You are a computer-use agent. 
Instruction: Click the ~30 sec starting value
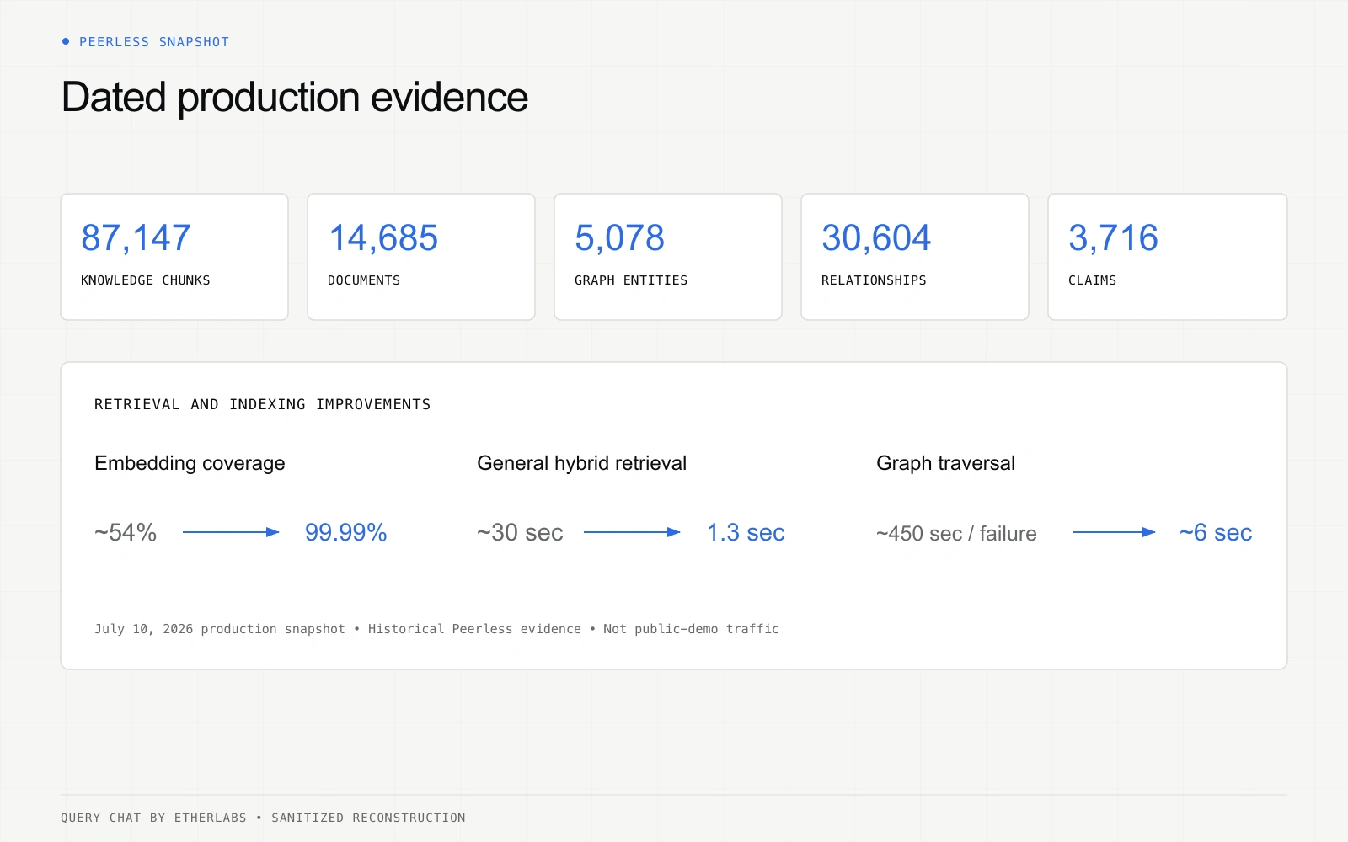[x=520, y=532]
